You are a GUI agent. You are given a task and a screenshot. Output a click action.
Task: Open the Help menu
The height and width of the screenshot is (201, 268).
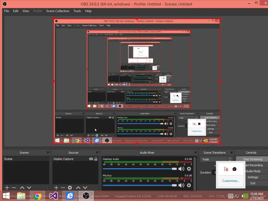[88, 11]
